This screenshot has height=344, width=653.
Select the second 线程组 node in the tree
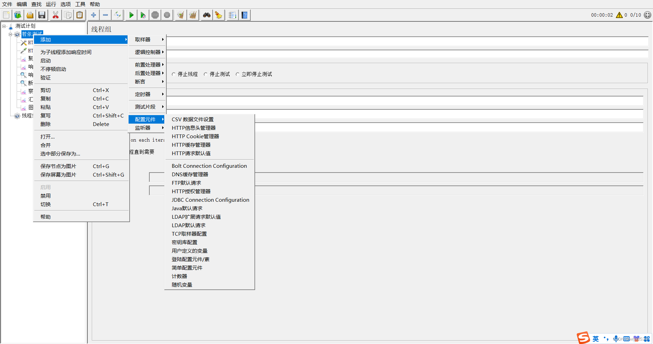point(28,116)
